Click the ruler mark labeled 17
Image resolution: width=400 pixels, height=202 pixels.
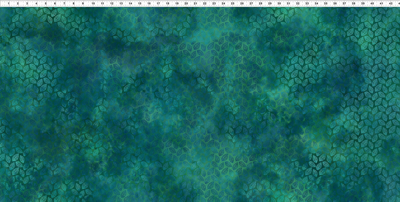[x=158, y=4]
